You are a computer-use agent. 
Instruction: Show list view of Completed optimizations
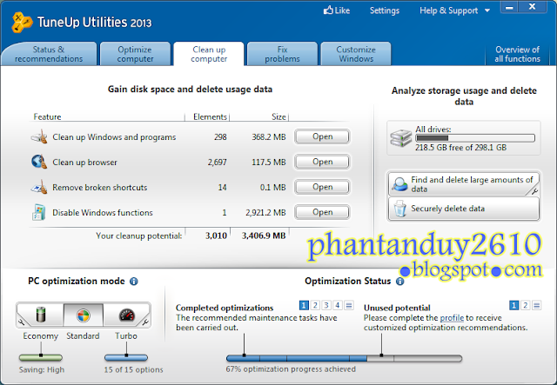[x=349, y=305]
